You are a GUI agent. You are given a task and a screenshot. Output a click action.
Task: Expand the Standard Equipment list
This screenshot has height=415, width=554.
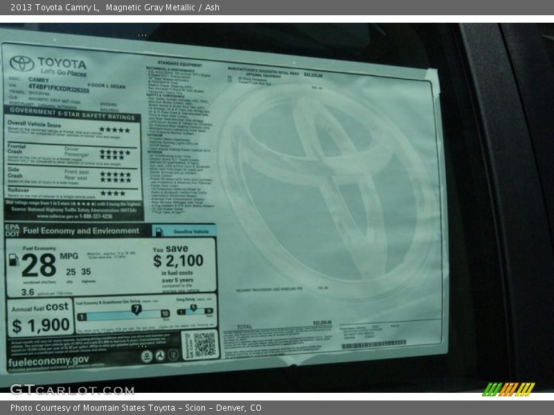[180, 61]
